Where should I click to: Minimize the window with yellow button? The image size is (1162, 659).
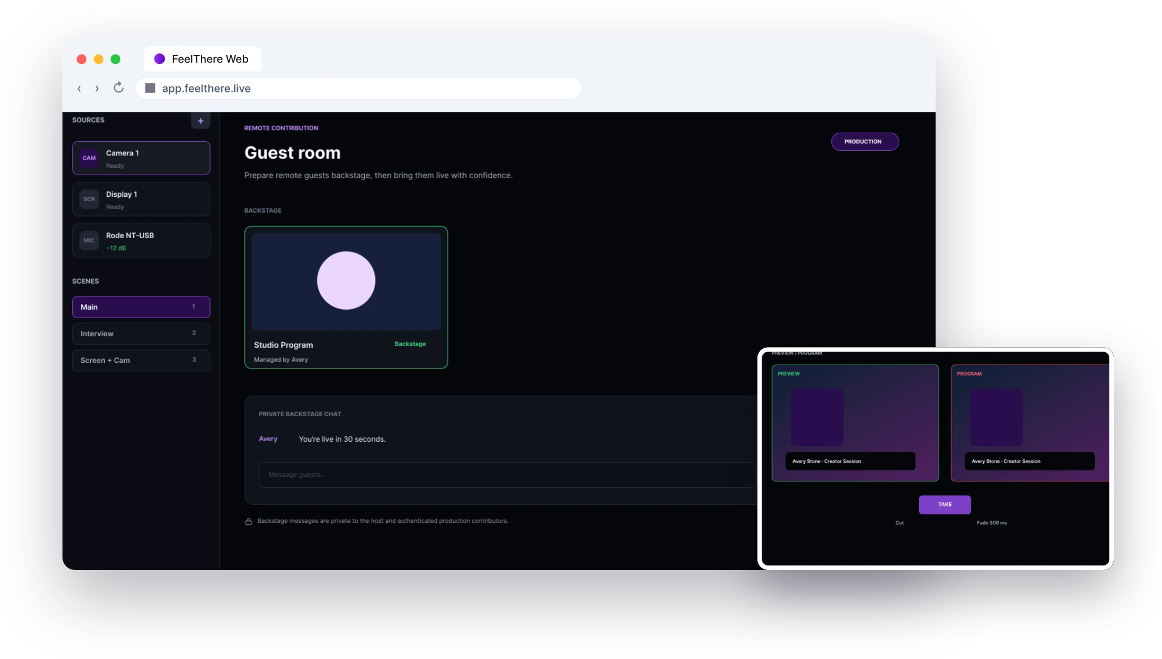(x=99, y=59)
